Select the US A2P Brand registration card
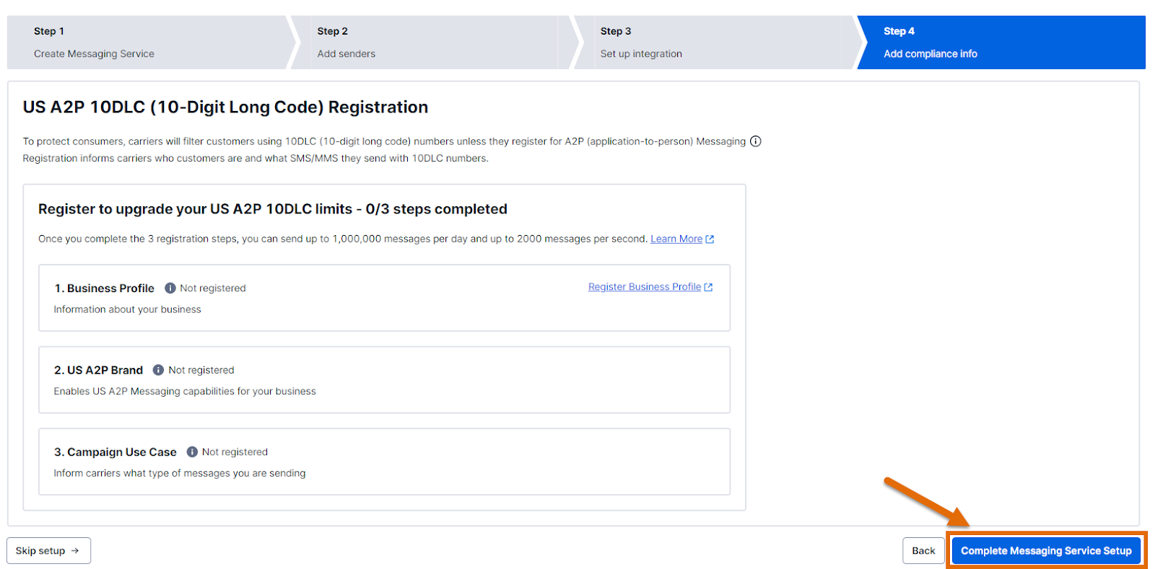 384,380
